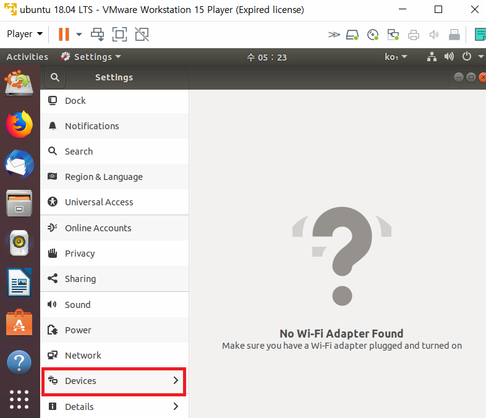Image resolution: width=486 pixels, height=418 pixels.
Task: Open Ubuntu Software from the dock
Action: (x=19, y=322)
